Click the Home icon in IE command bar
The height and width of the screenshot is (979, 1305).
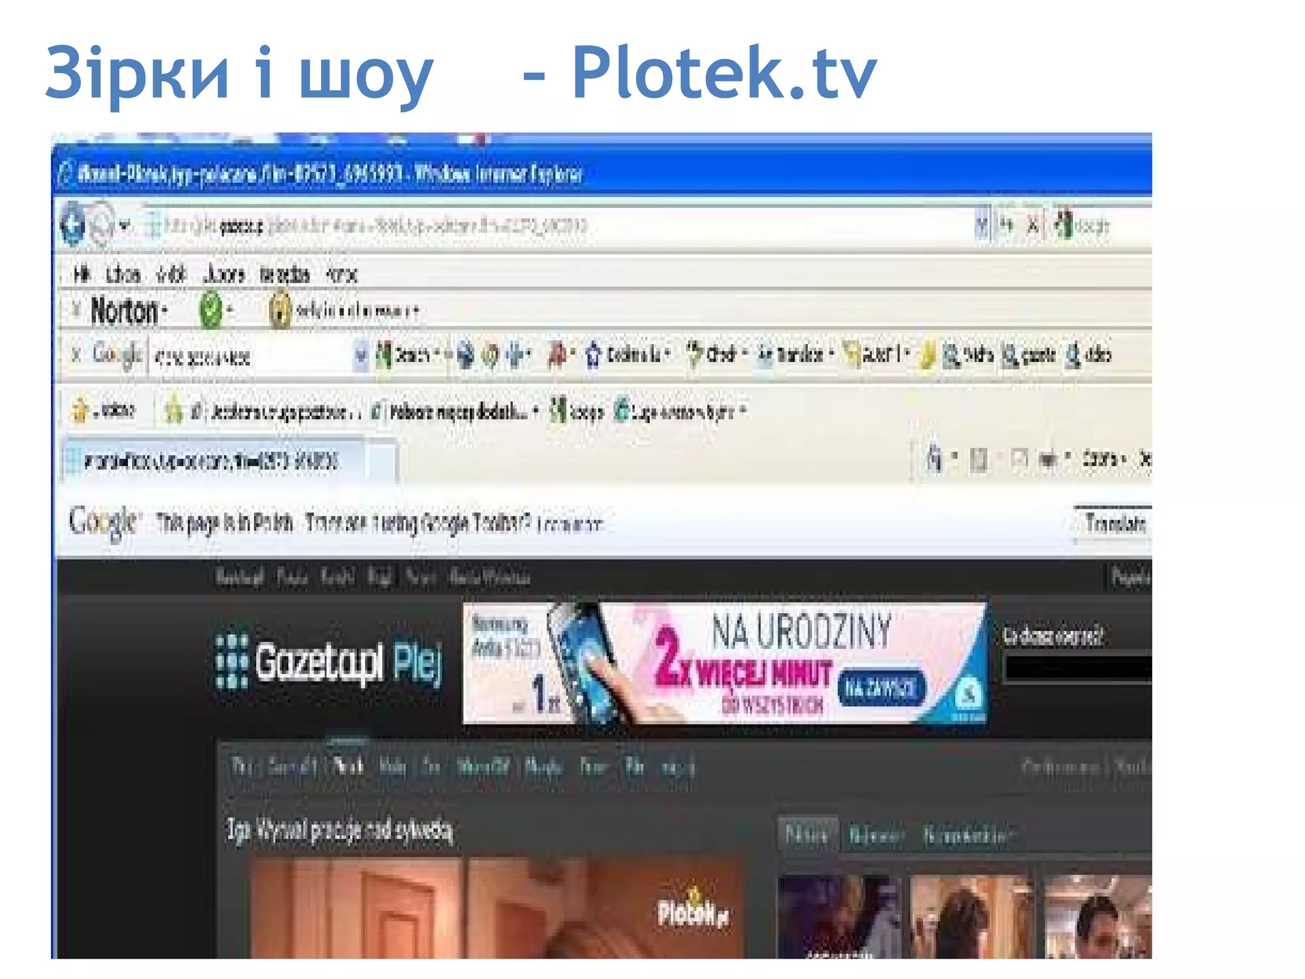pyautogui.click(x=934, y=458)
